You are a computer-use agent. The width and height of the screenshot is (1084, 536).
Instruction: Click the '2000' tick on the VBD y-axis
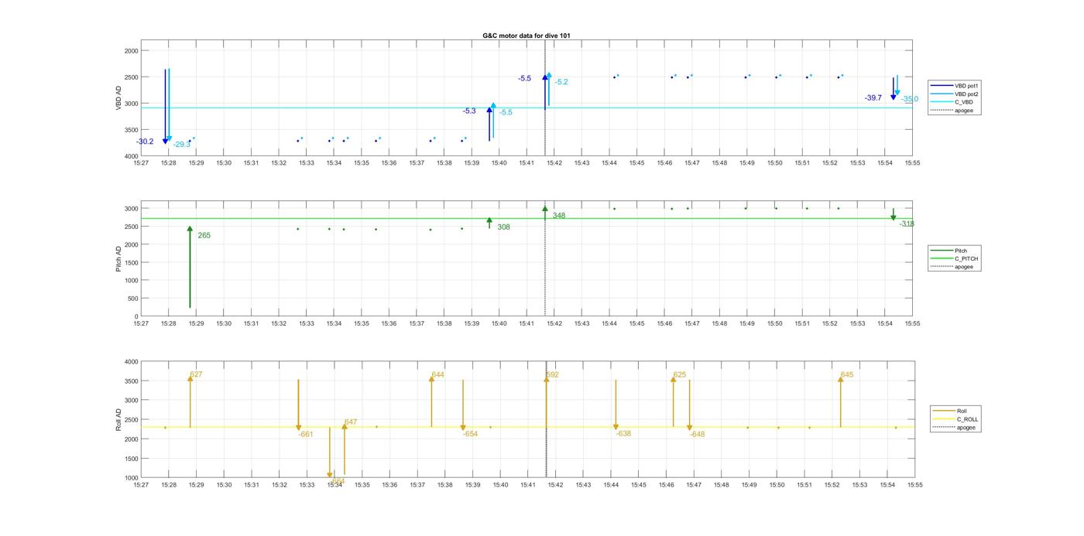point(131,51)
